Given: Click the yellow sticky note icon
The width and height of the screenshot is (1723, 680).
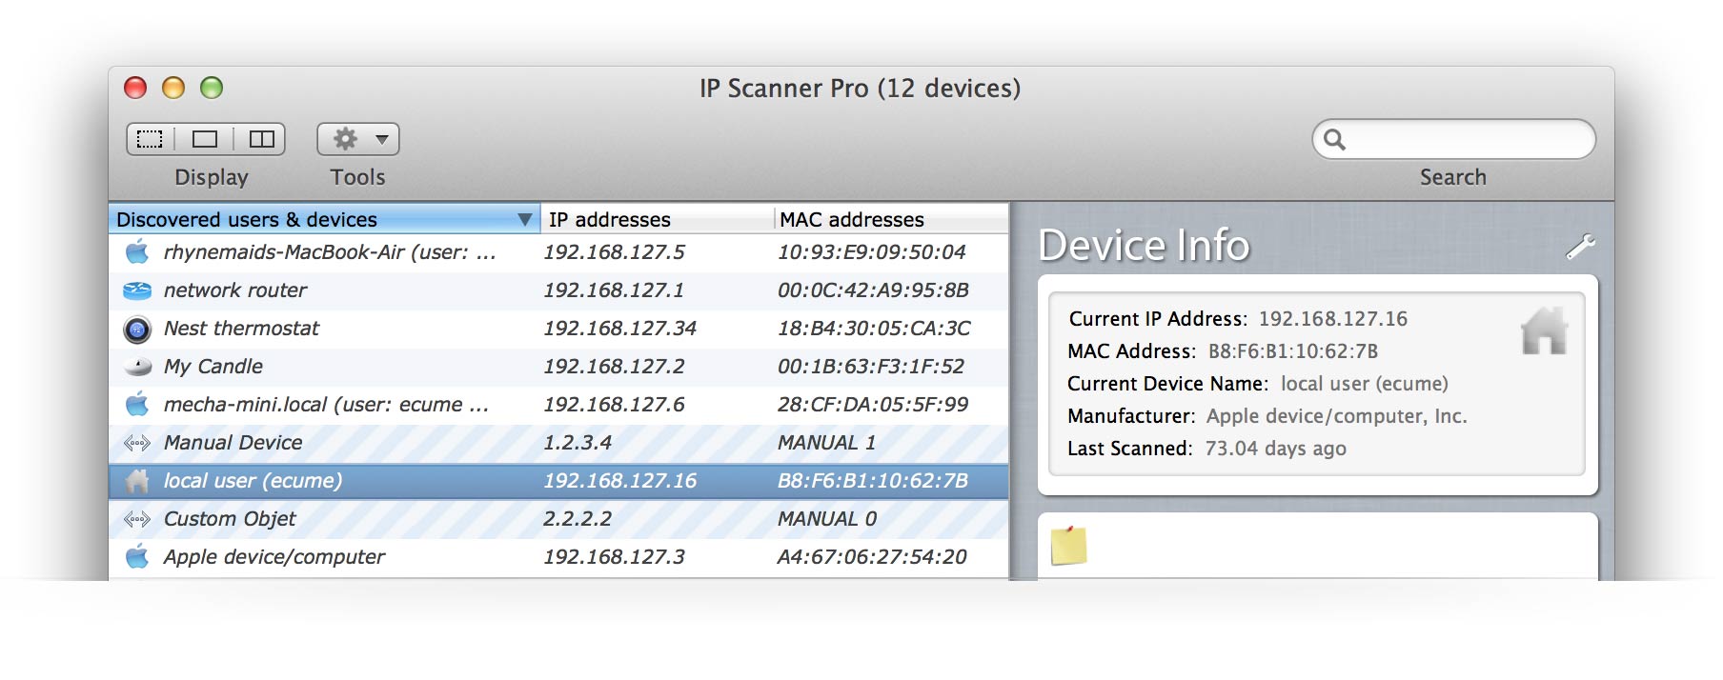Looking at the screenshot, I should (x=1068, y=546).
